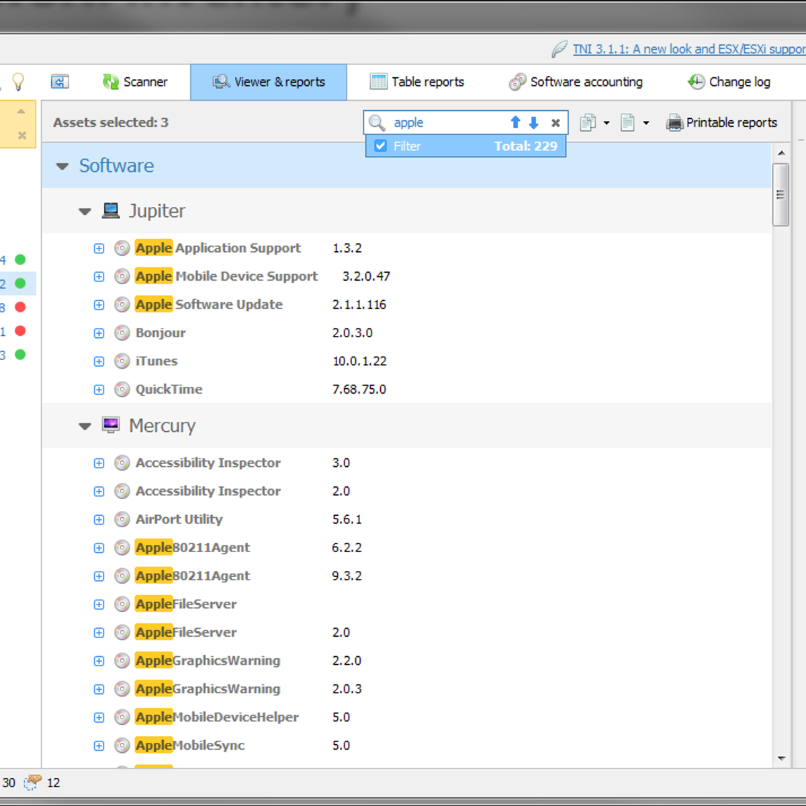This screenshot has width=806, height=806.
Task: Select AppleGraphicsWarning 2.2.0 row
Action: (407, 661)
